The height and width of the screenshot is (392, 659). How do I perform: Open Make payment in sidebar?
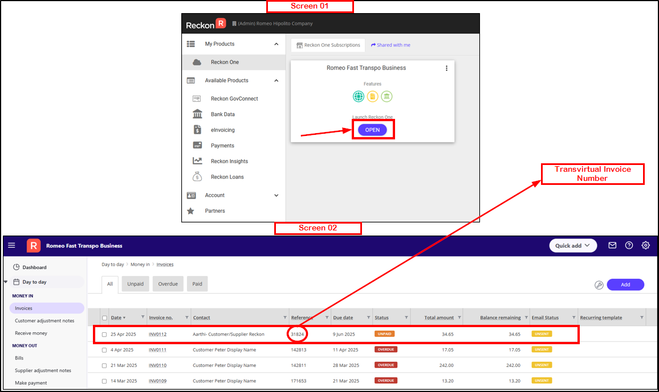pyautogui.click(x=31, y=383)
